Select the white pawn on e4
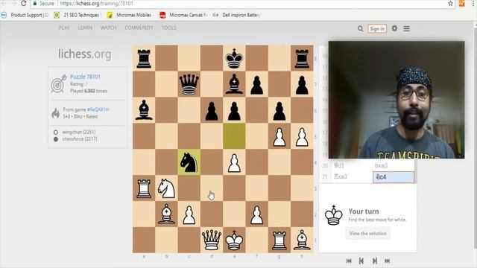Screen dimensions: 477x268 (234, 162)
